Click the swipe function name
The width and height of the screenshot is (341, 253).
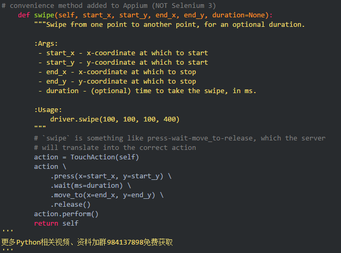(44, 15)
